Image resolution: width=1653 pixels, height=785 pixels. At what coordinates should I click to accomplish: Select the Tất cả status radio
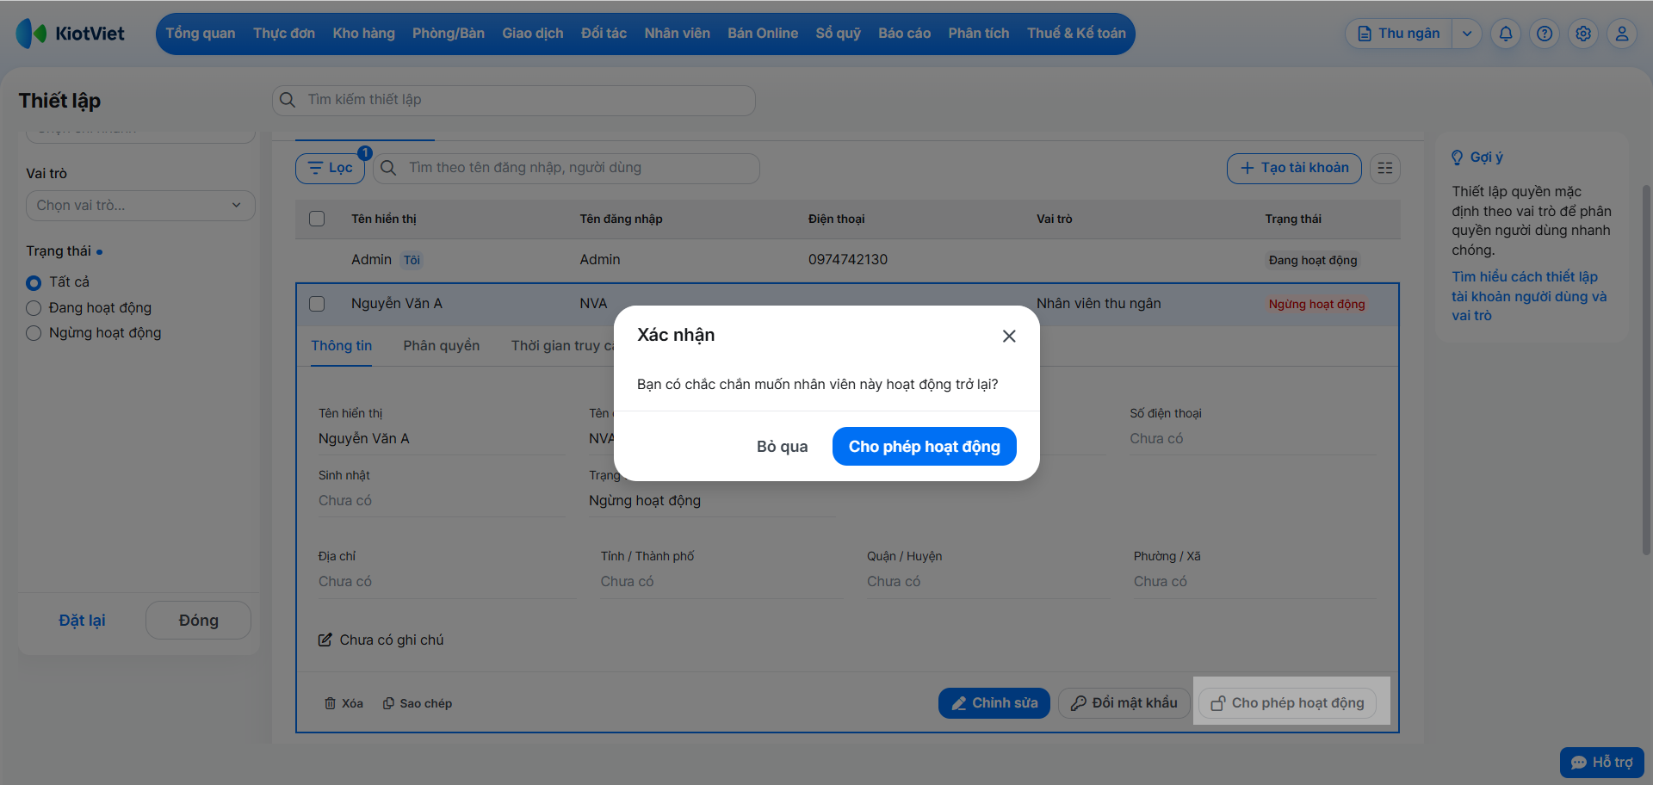coord(34,282)
